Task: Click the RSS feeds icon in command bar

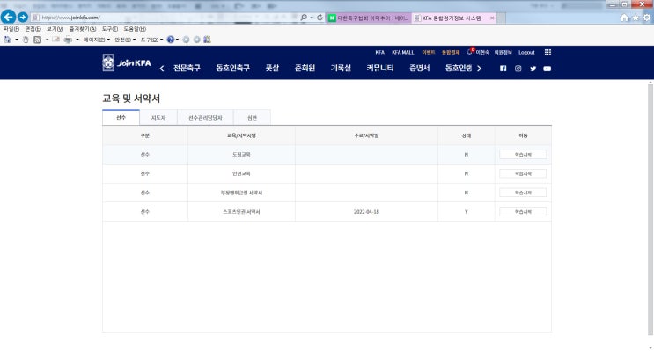Action: click(x=38, y=40)
